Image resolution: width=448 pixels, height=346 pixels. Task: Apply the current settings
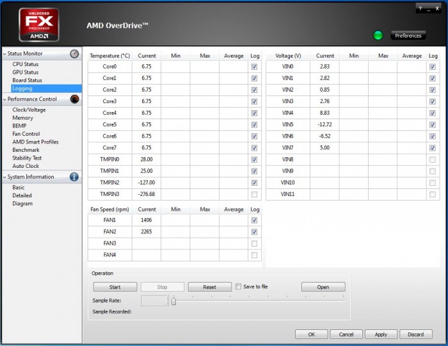pyautogui.click(x=381, y=334)
